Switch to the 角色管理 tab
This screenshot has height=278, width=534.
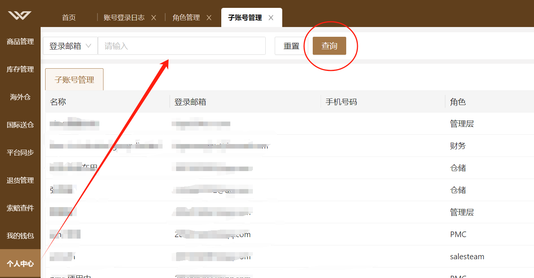[186, 18]
